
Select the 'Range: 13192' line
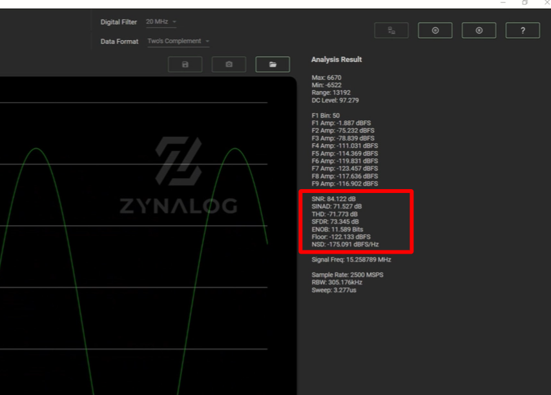(331, 93)
